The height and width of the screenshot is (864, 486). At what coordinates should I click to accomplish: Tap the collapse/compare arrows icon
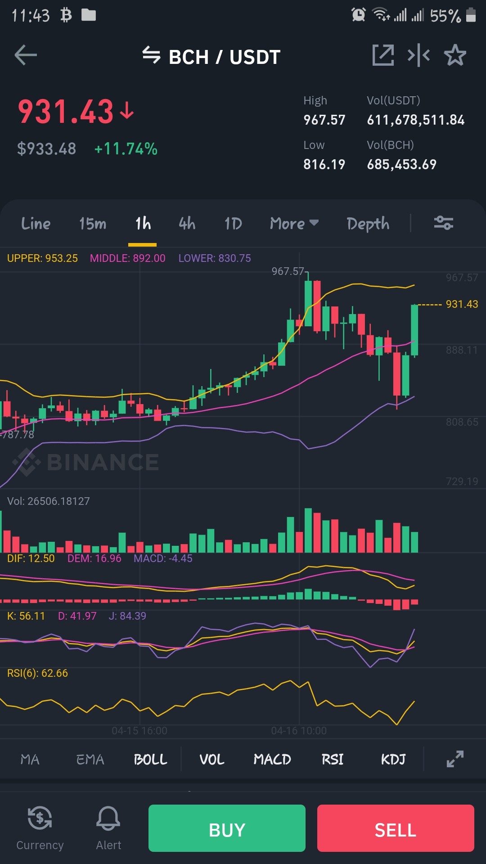click(x=418, y=55)
